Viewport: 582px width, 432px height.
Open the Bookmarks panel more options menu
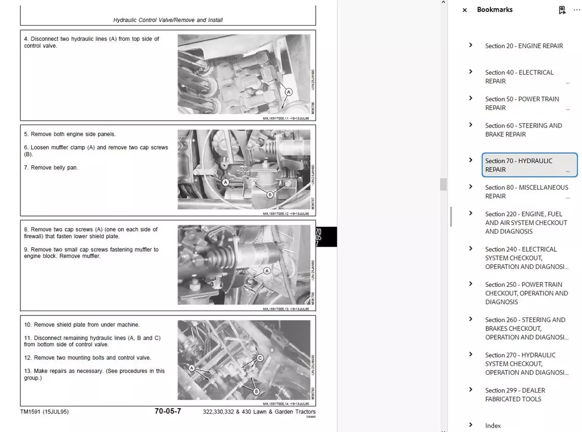[576, 10]
